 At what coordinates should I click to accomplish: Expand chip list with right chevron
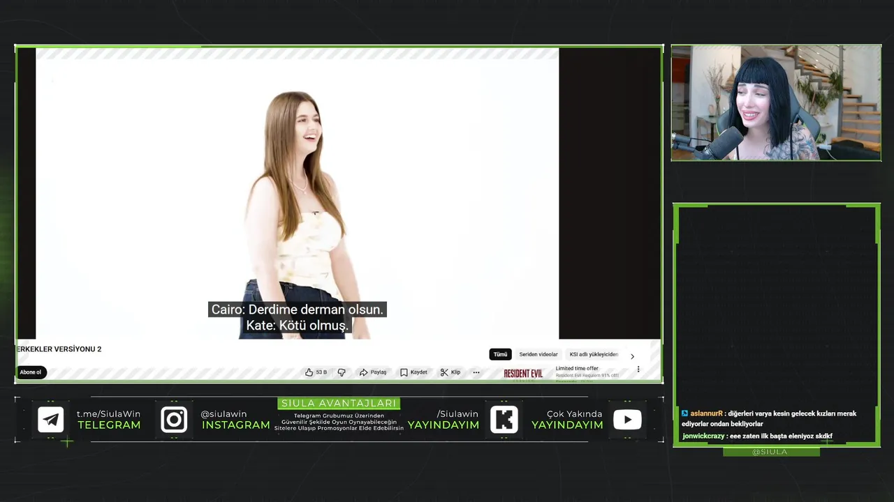632,356
